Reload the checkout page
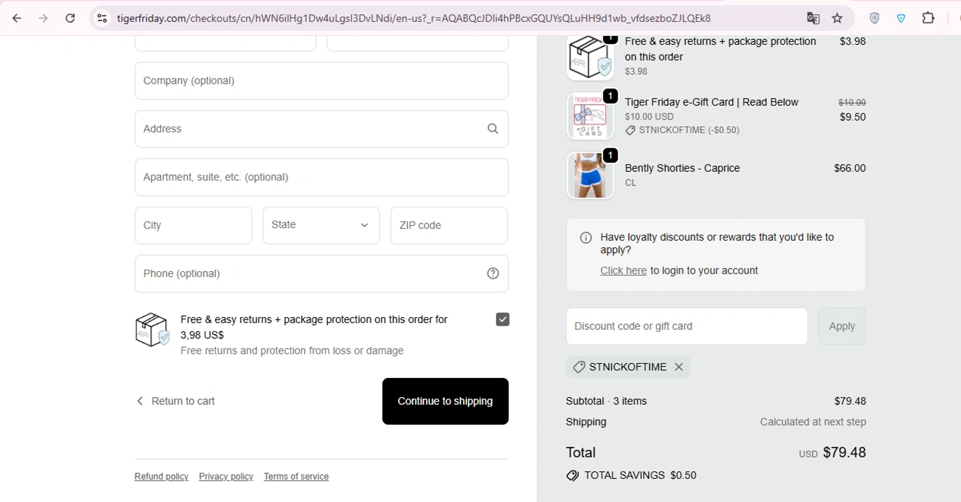961x502 pixels. coord(70,18)
